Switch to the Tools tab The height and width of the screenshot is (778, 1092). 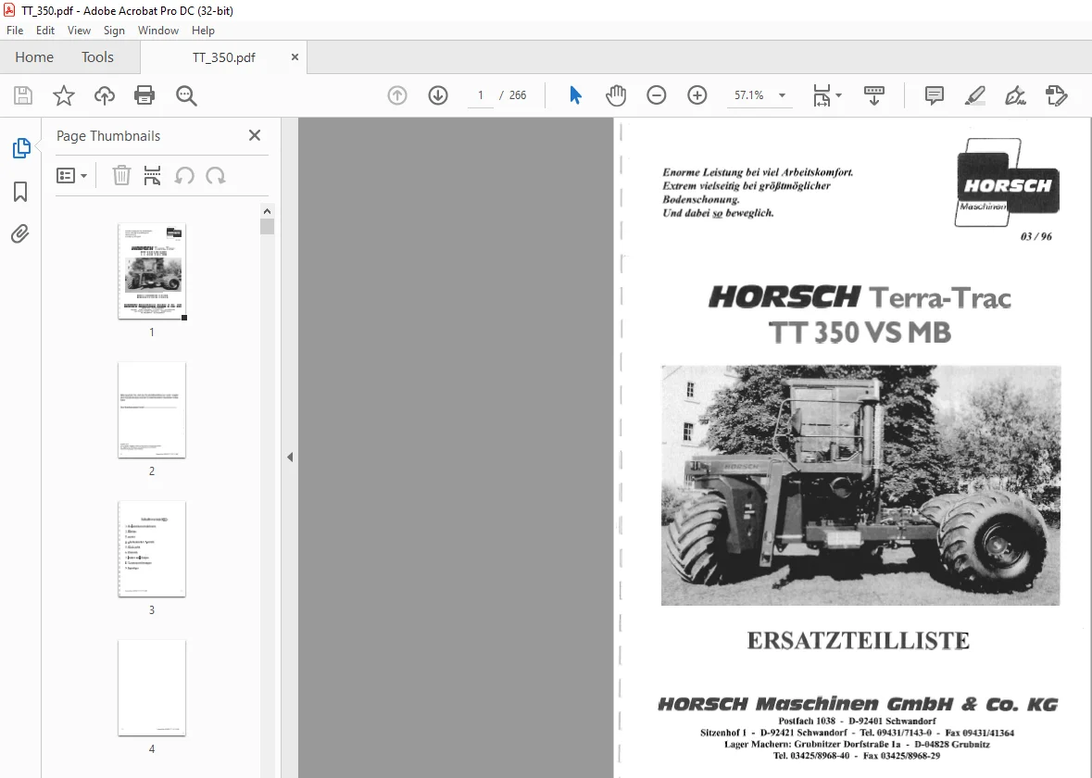pyautogui.click(x=97, y=57)
